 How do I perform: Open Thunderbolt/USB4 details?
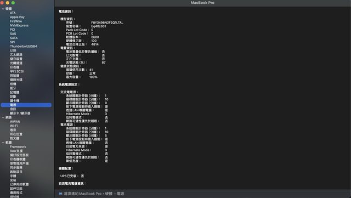point(23,47)
